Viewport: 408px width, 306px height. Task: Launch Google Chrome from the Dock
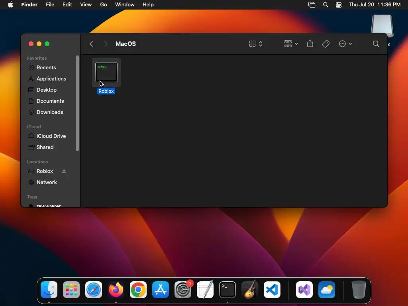(x=138, y=290)
